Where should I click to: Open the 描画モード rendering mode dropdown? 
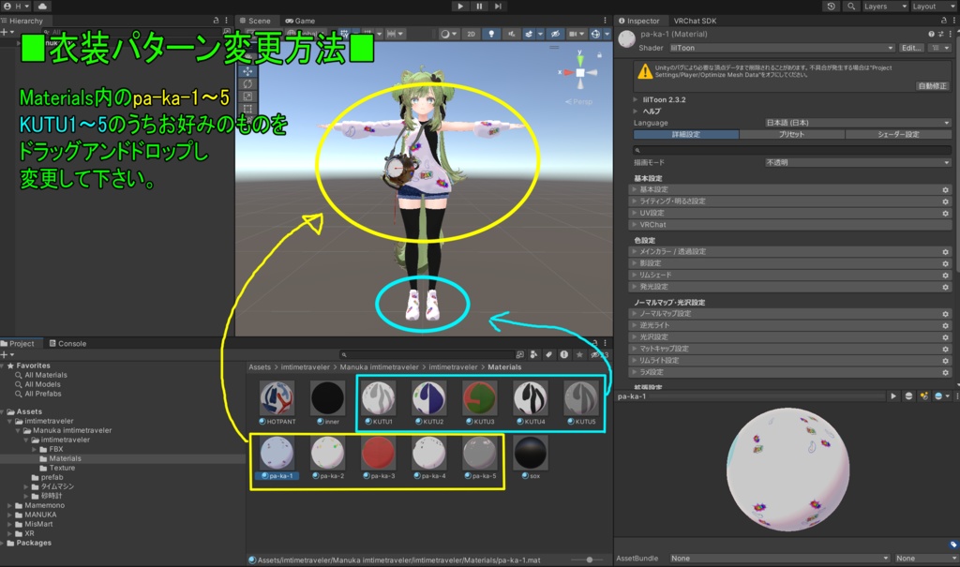point(857,162)
